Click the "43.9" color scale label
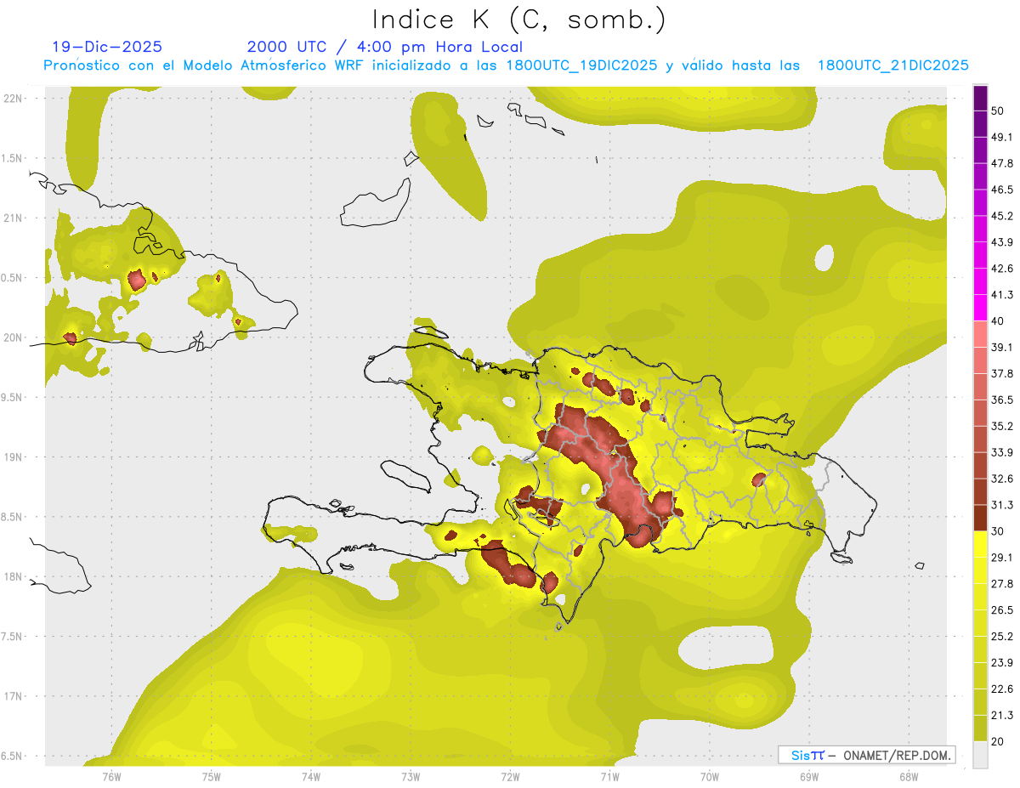The width and height of the screenshot is (1020, 788). tap(1001, 242)
